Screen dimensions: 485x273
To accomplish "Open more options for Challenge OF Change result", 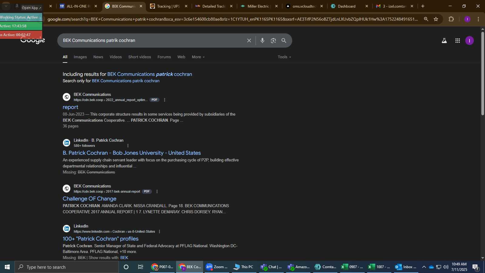I will (x=157, y=191).
